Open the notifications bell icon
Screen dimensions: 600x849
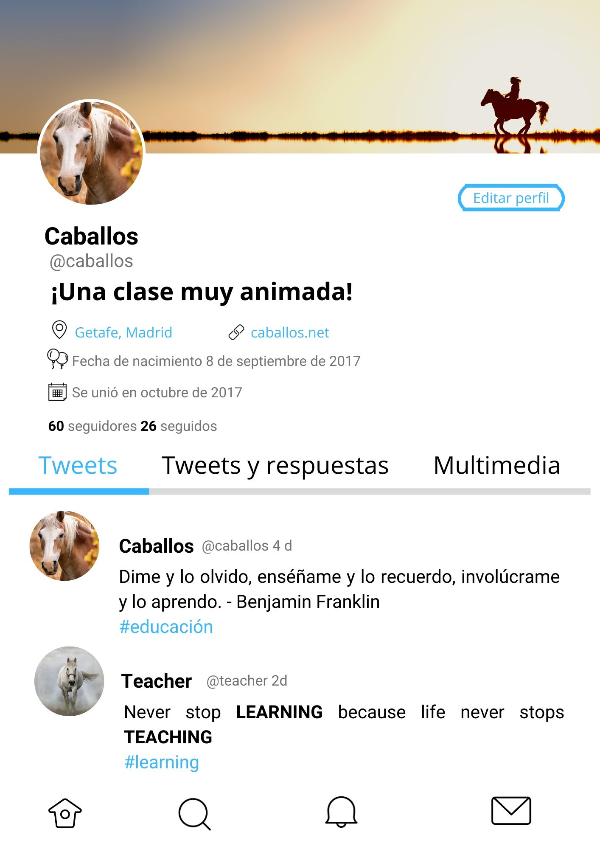click(x=341, y=812)
